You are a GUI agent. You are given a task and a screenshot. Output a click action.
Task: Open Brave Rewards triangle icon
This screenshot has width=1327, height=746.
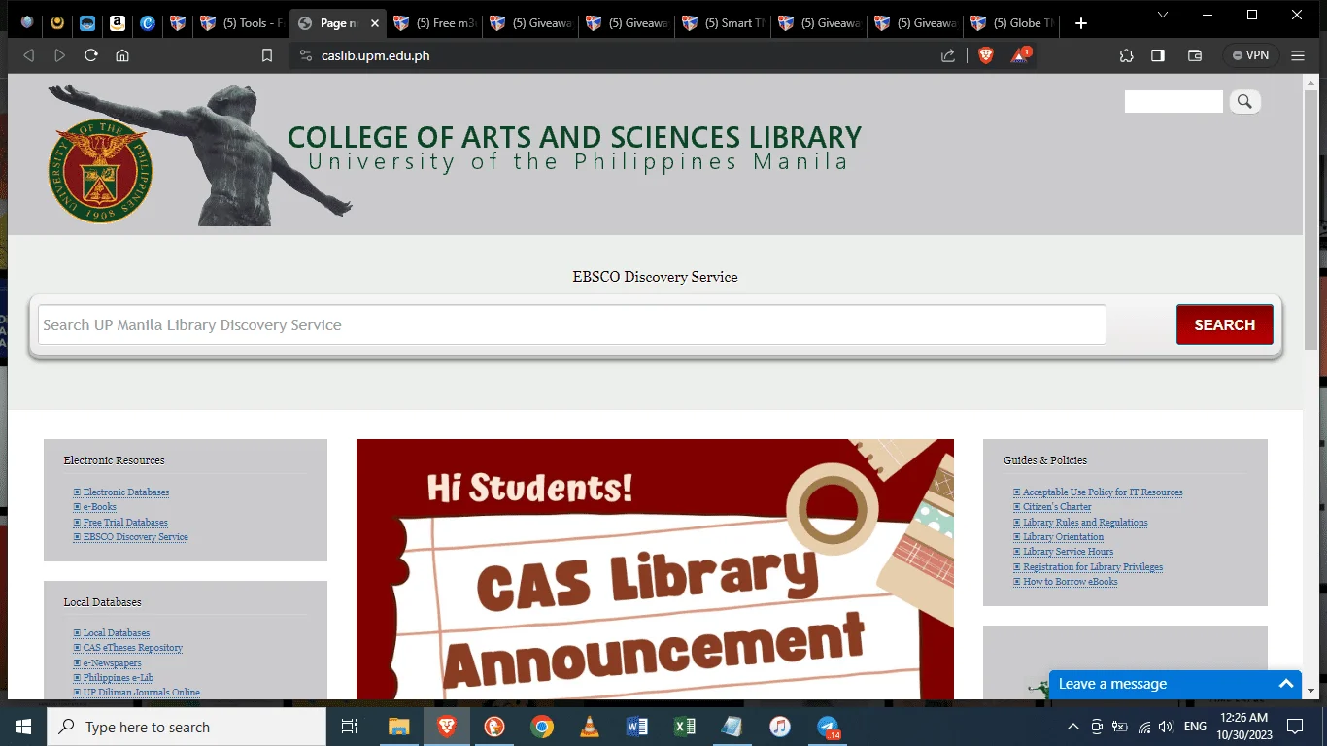[1019, 55]
